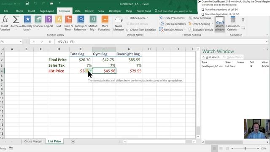Select cell G4 with $79.95
Image resolution: width=270 pixels, height=152 pixels.
tap(129, 71)
